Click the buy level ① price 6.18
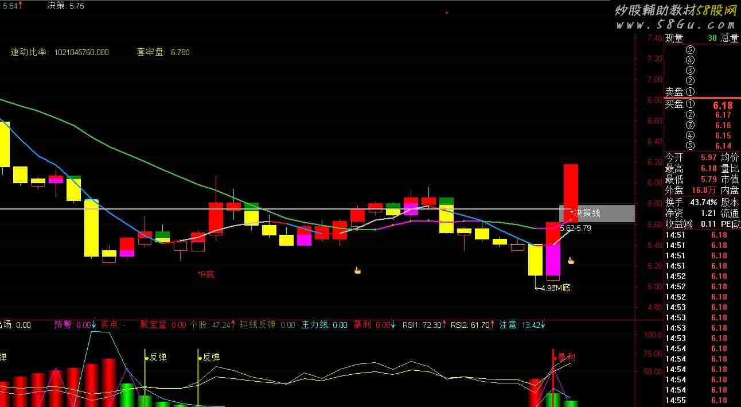The width and height of the screenshot is (741, 407). pyautogui.click(x=722, y=106)
